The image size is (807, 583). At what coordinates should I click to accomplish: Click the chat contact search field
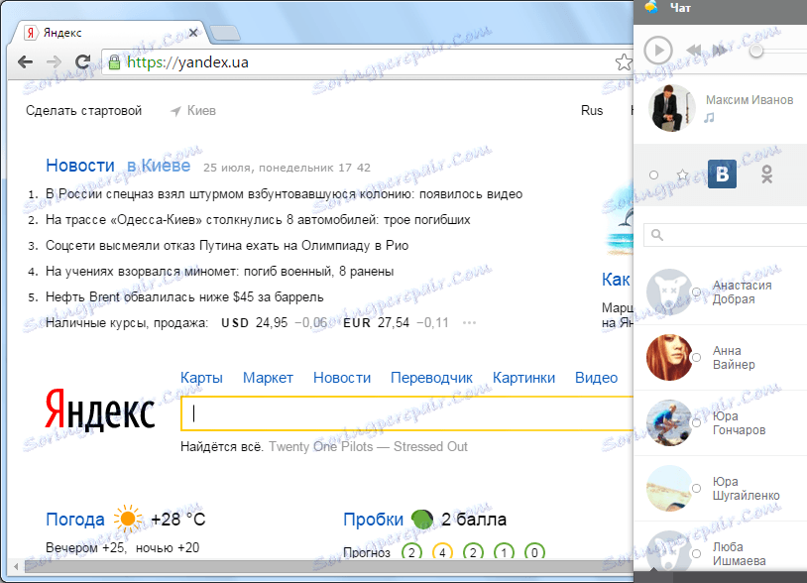tap(725, 235)
